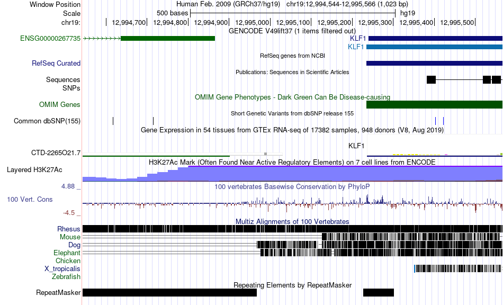Viewport: 503px width, 305px height.
Task: Open the Sequences track label
Action: coord(63,79)
